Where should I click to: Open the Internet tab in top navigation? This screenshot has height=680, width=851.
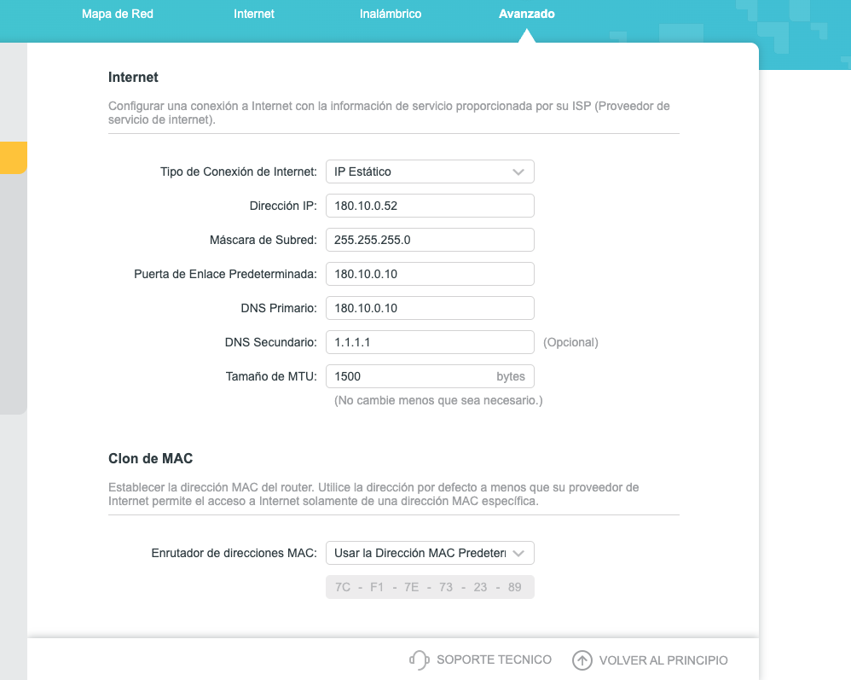click(254, 15)
